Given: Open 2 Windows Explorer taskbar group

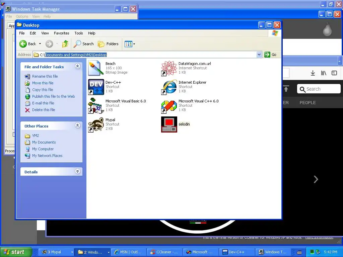Looking at the screenshot, I should [x=92, y=252].
